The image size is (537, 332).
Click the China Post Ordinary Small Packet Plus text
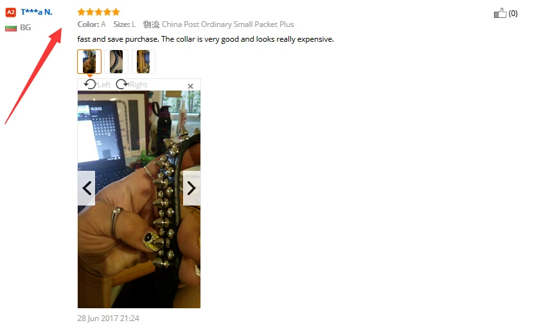click(x=228, y=24)
